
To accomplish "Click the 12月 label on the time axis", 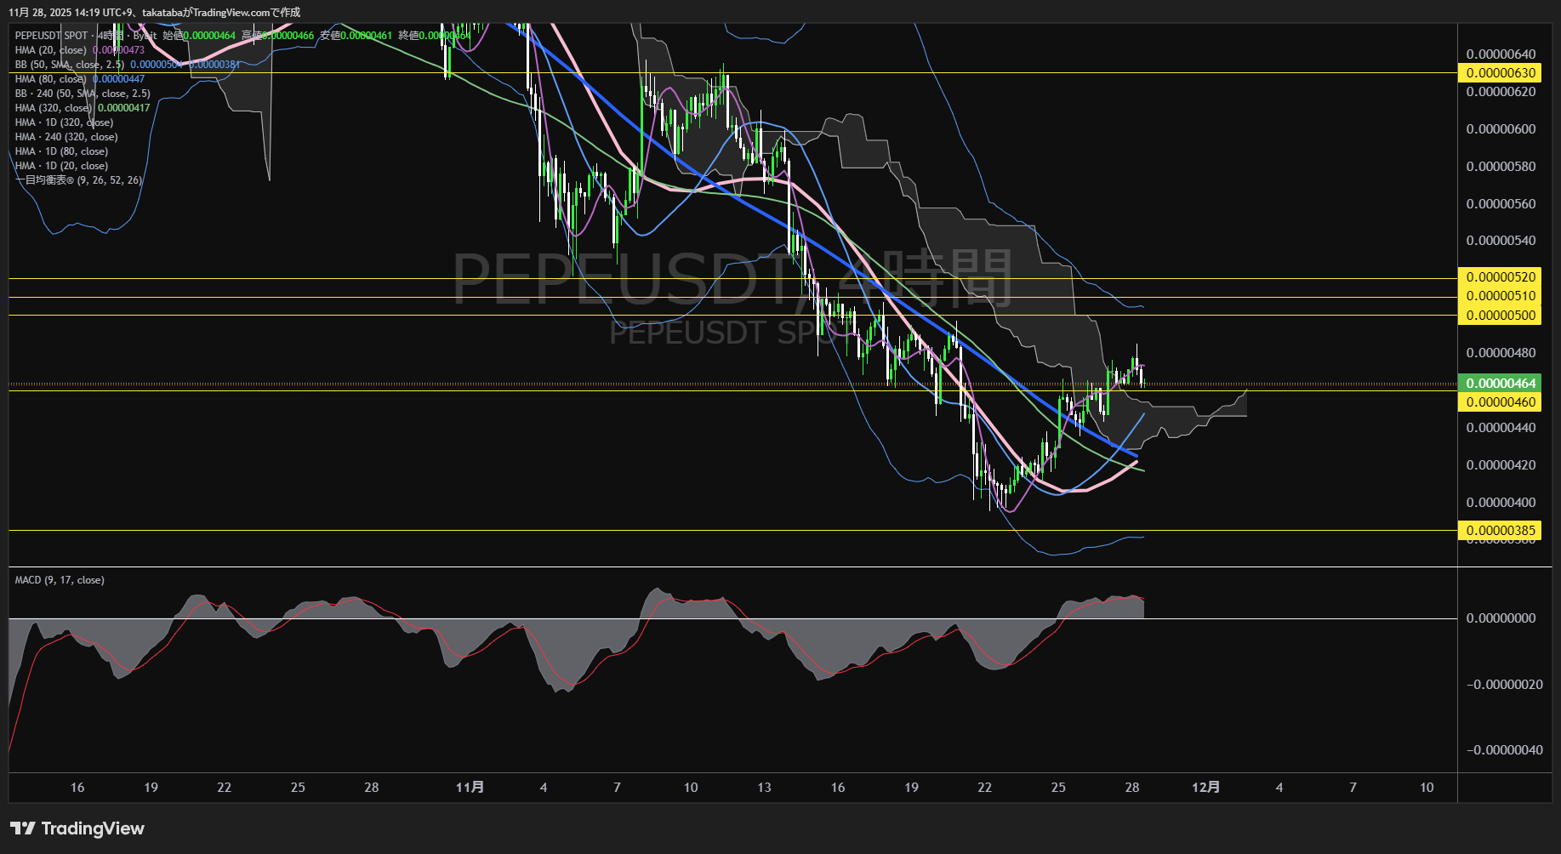I will pos(1205,788).
